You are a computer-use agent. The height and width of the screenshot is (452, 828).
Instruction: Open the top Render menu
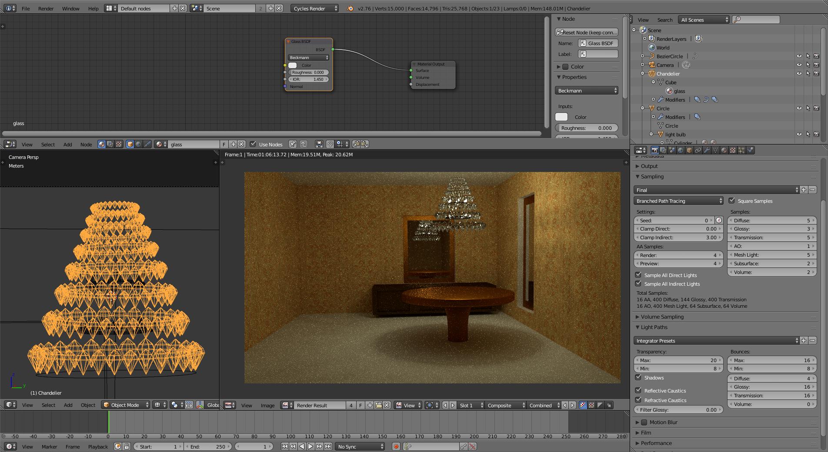46,8
